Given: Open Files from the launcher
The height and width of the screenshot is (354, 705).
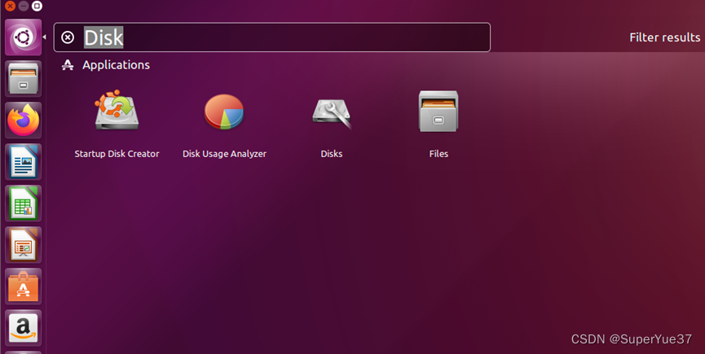Looking at the screenshot, I should point(24,78).
